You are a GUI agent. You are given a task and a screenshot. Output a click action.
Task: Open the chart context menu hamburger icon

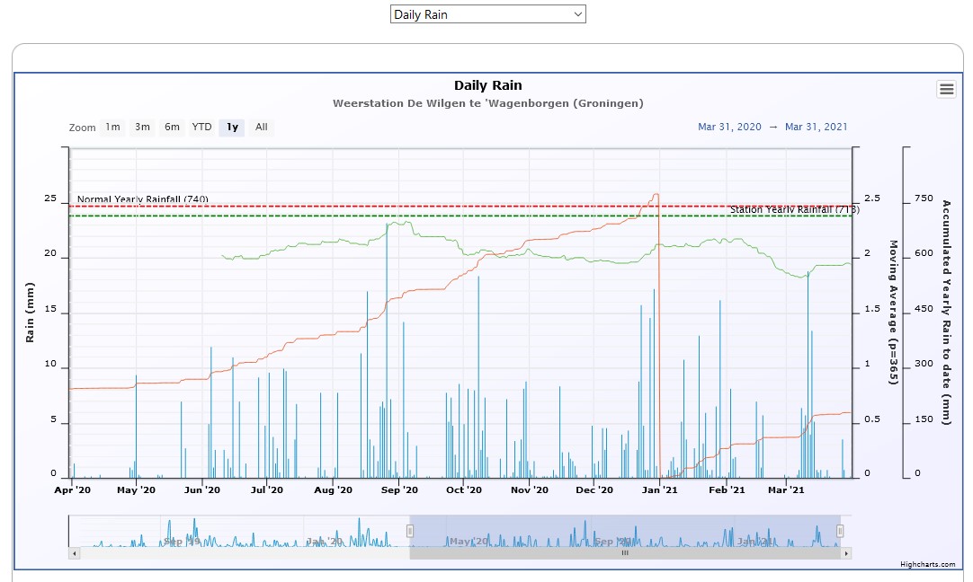click(x=946, y=88)
